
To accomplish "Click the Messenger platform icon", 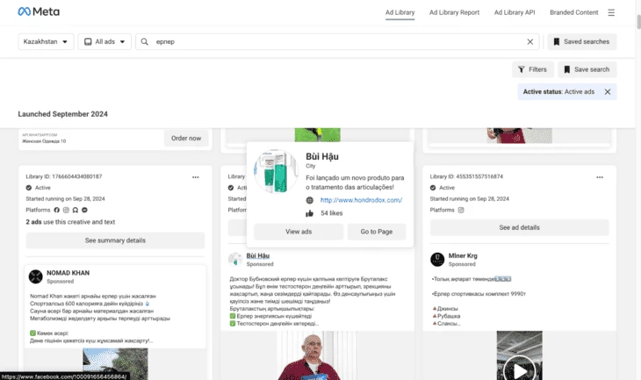I will tap(84, 210).
